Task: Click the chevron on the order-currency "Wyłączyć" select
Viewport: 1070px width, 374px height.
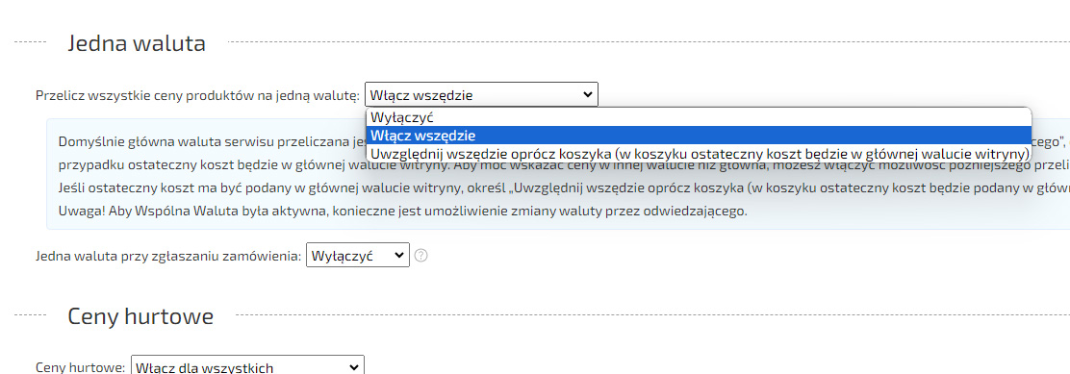Action: (399, 256)
